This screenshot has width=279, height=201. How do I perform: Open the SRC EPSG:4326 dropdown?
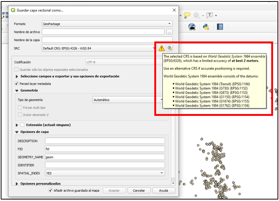pos(99,48)
